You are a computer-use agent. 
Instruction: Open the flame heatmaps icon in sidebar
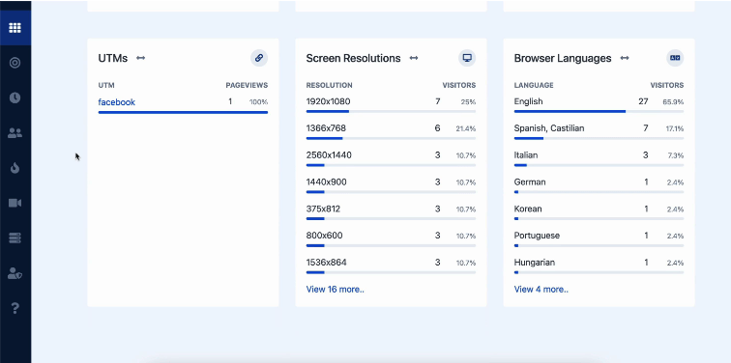tap(15, 168)
